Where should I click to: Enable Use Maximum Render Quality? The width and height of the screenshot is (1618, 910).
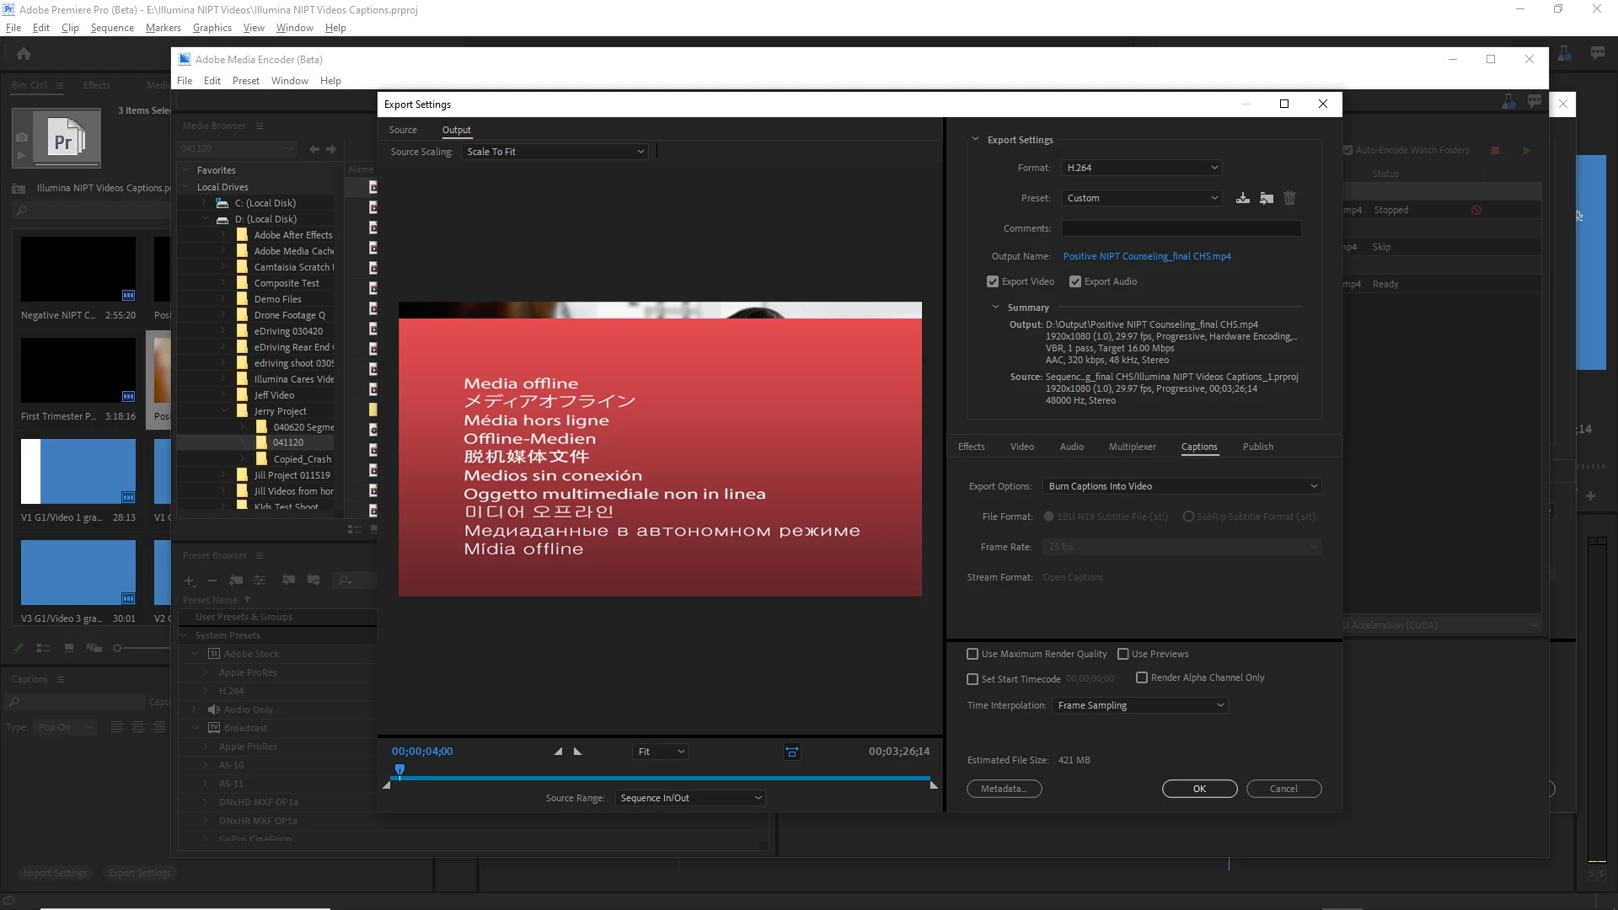pos(972,654)
